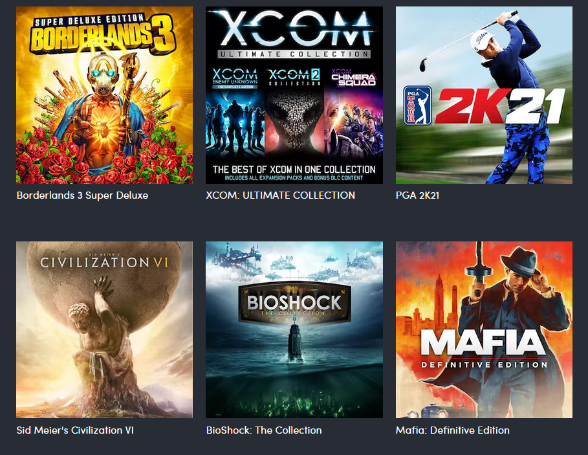Image resolution: width=588 pixels, height=455 pixels.
Task: Open the "Sid Meier's Civilization VI" title link
Action: click(75, 430)
